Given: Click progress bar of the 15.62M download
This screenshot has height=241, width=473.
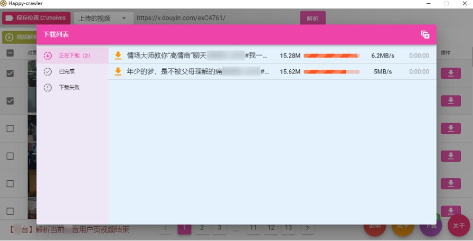Looking at the screenshot, I should pos(332,71).
